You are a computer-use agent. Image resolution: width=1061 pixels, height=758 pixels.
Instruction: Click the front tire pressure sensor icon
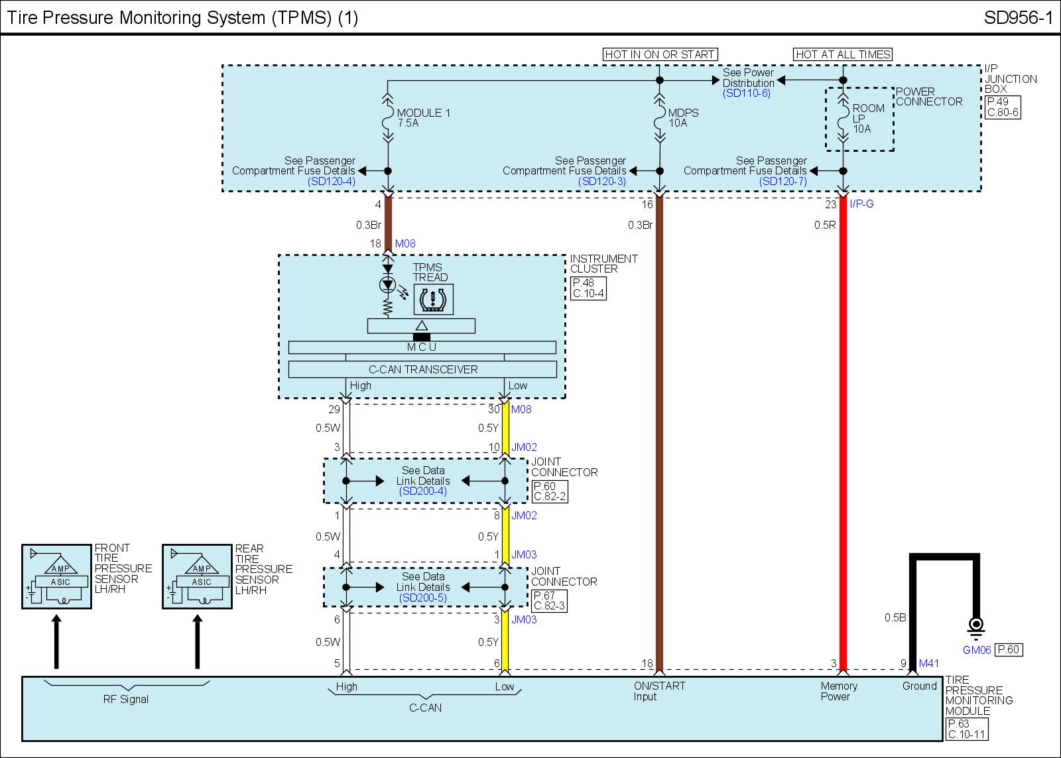(x=56, y=577)
